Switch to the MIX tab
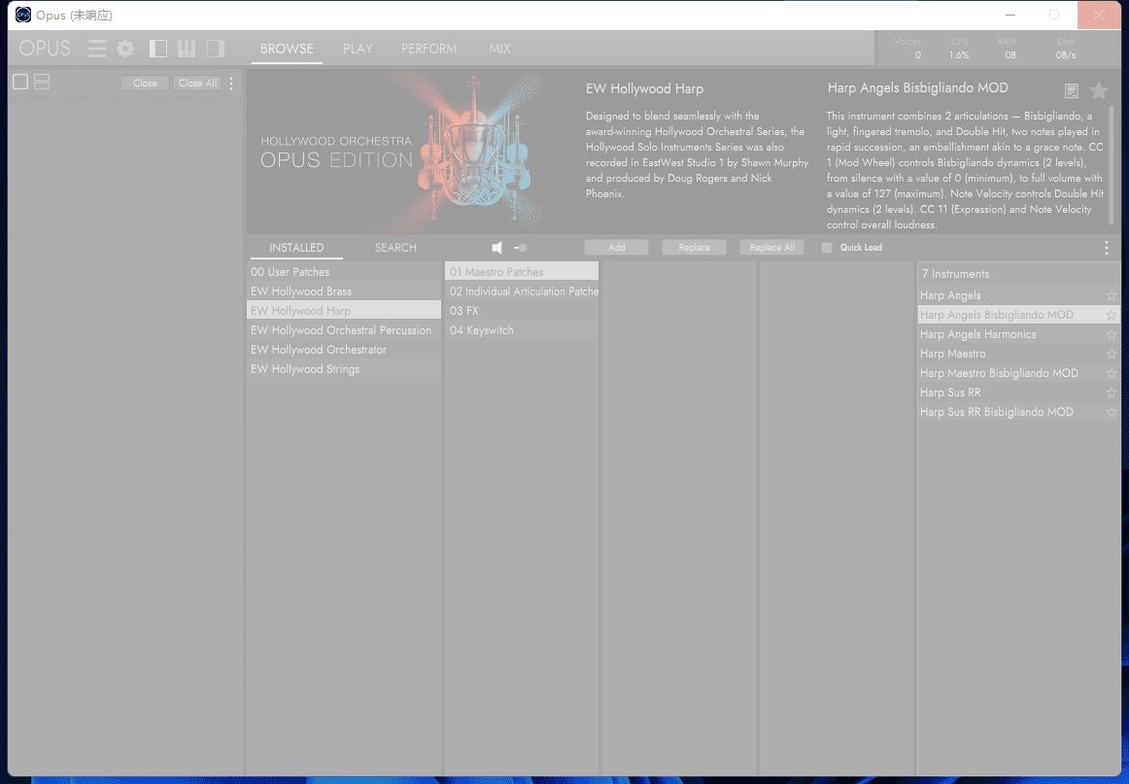 (499, 49)
